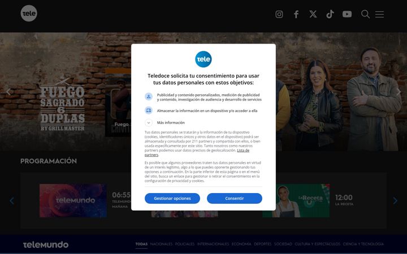Select the ECONOMÍA news tab
Viewport: 407px width, 254px height.
click(241, 244)
